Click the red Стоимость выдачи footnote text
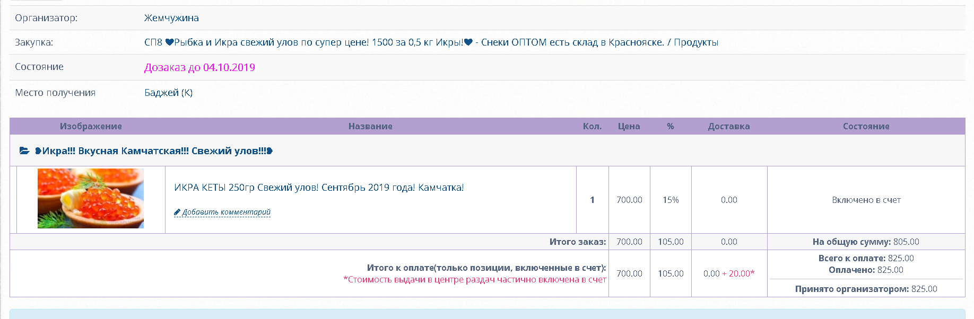 (x=475, y=280)
